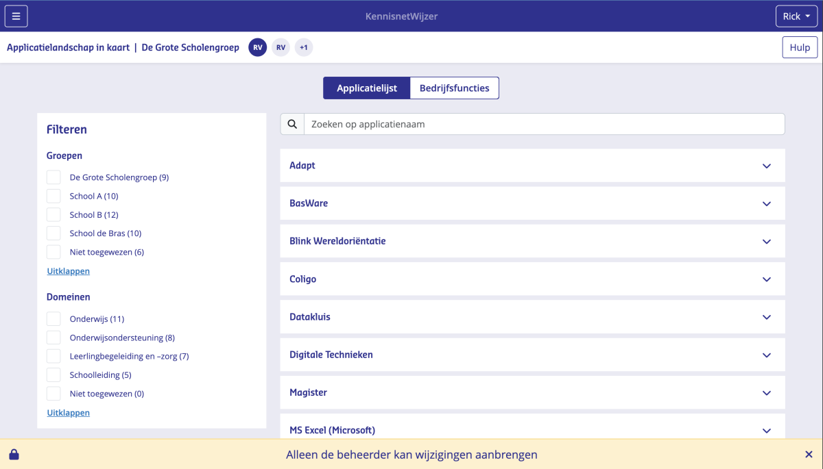
Task: Check the De Grote Scholengroep filter
Action: [x=53, y=177]
